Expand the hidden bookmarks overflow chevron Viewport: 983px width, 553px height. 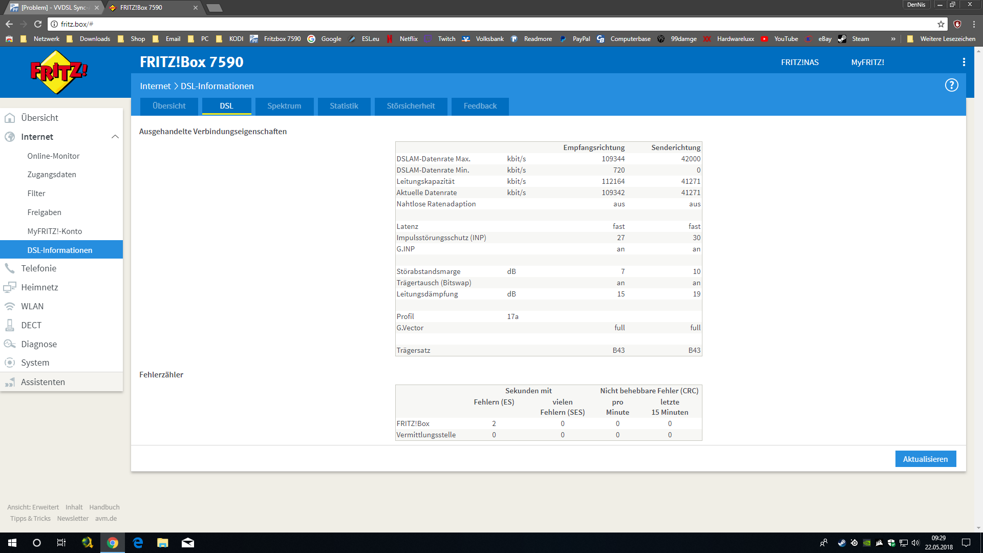(893, 39)
